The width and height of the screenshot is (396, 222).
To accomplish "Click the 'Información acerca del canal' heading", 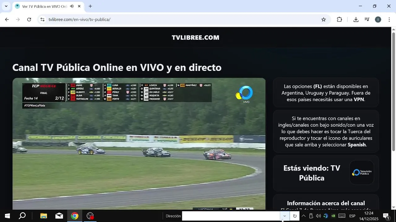I will pos(326,203).
